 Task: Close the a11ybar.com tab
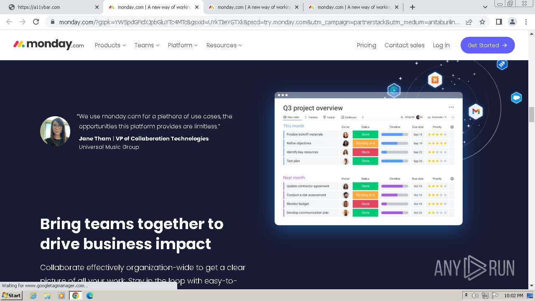click(x=97, y=7)
